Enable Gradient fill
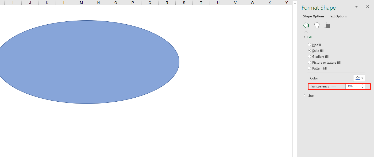Screen dimensions: 374x157 pos(309,56)
